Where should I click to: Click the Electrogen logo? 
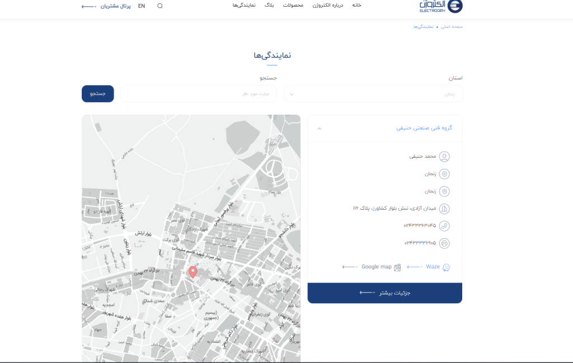(441, 6)
